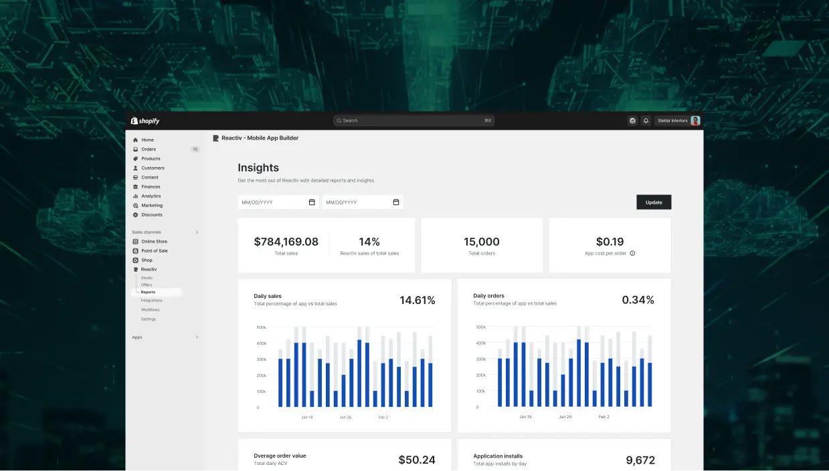The width and height of the screenshot is (829, 471).
Task: Click the Discounts icon in the sidebar
Action: (136, 215)
